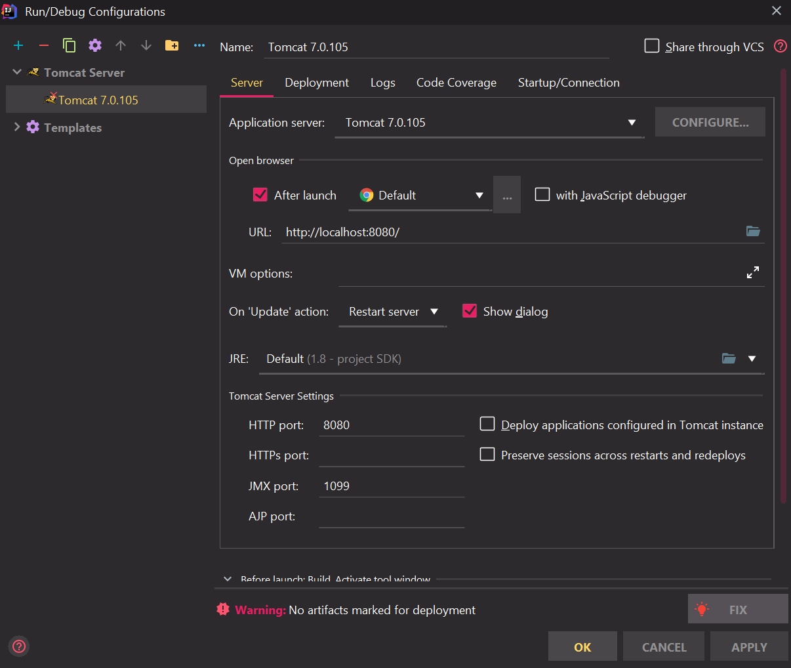The width and height of the screenshot is (791, 668).
Task: Close the Run/Debug Configurations dialog
Action: (777, 10)
